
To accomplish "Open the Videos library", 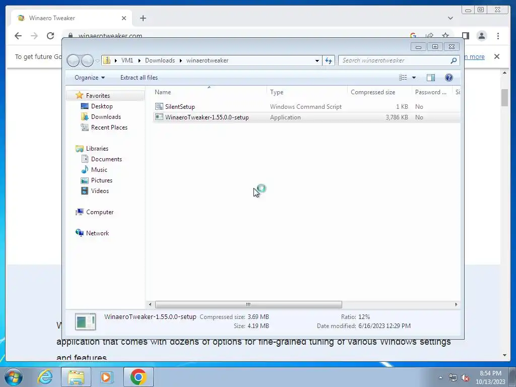I will pos(100,191).
